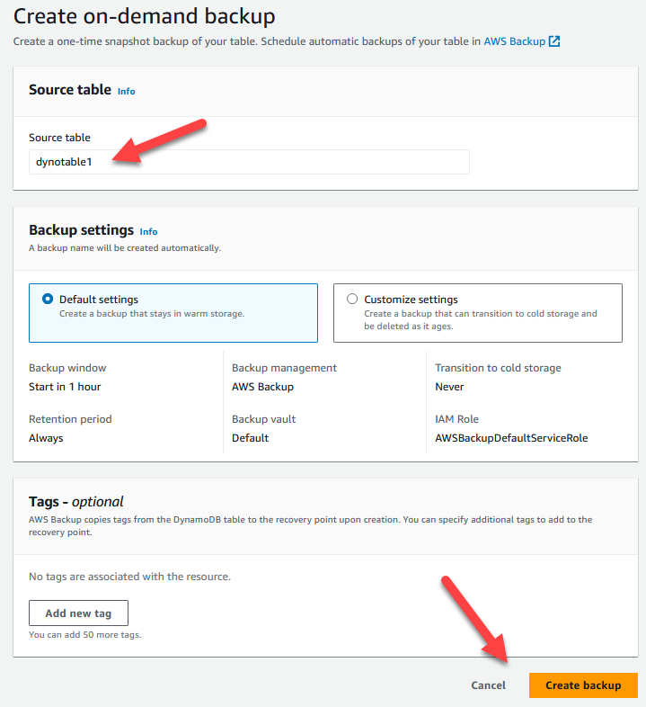This screenshot has height=707, width=646.
Task: Click the cold storage 'Never' value
Action: click(449, 387)
